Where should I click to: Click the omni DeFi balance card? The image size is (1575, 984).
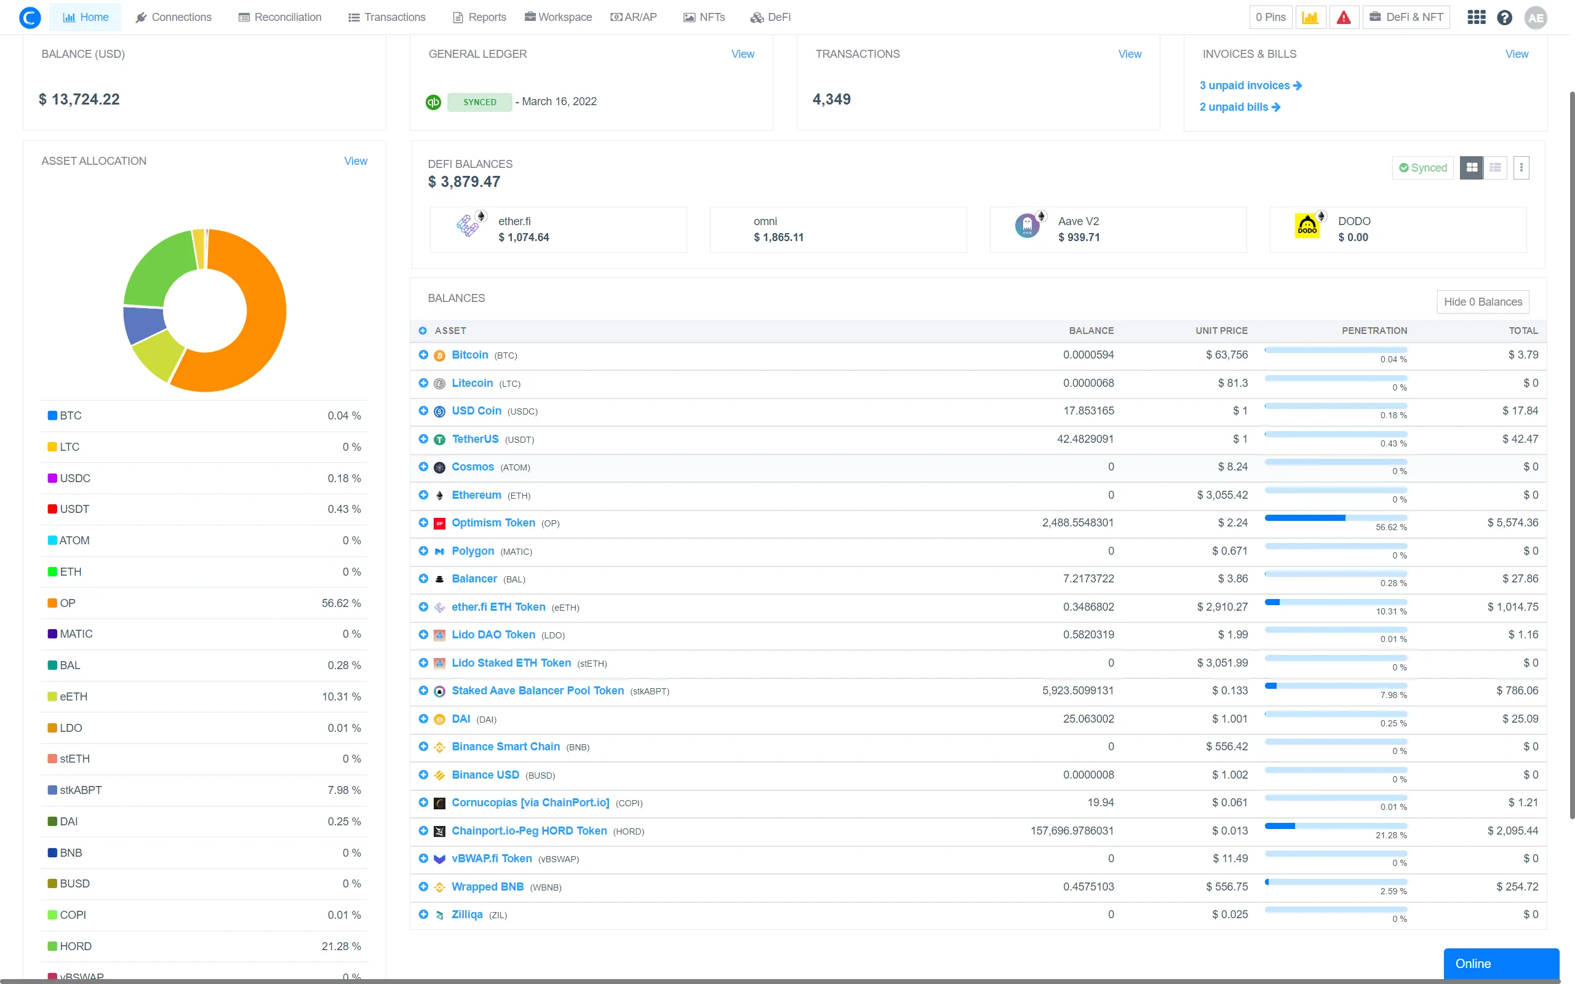click(839, 230)
